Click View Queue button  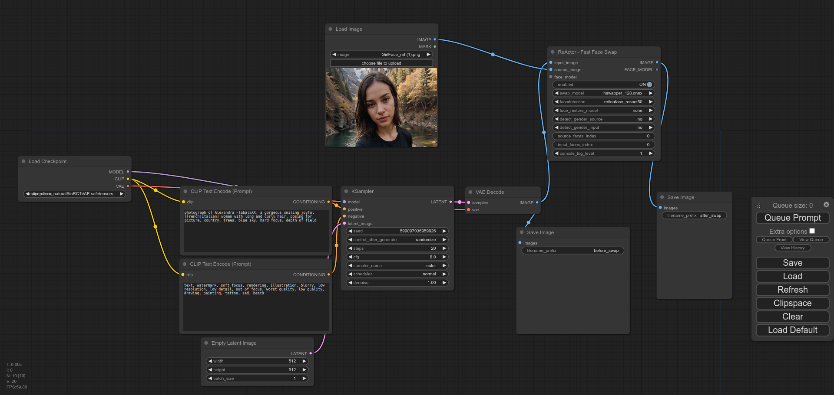click(x=811, y=240)
